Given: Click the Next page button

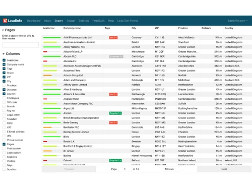Looking at the screenshot, I should 224,169.
